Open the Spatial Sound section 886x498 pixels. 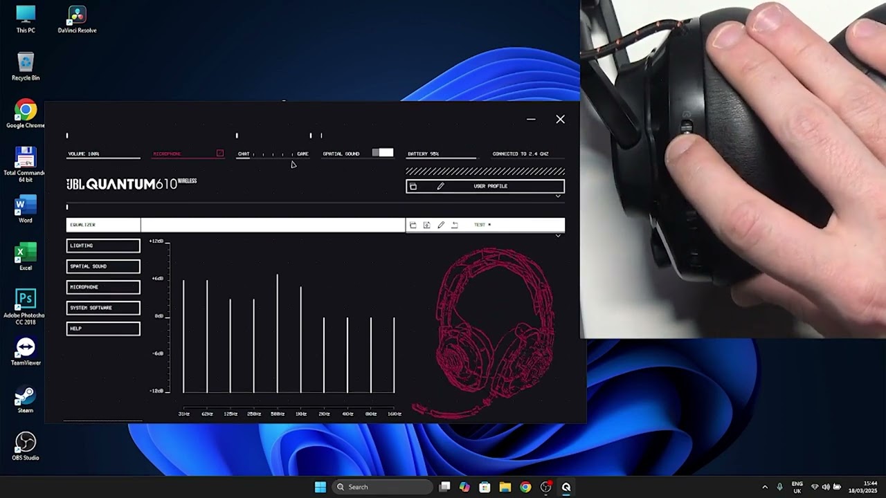point(103,266)
